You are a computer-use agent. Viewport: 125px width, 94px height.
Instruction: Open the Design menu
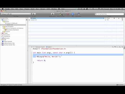43,9
